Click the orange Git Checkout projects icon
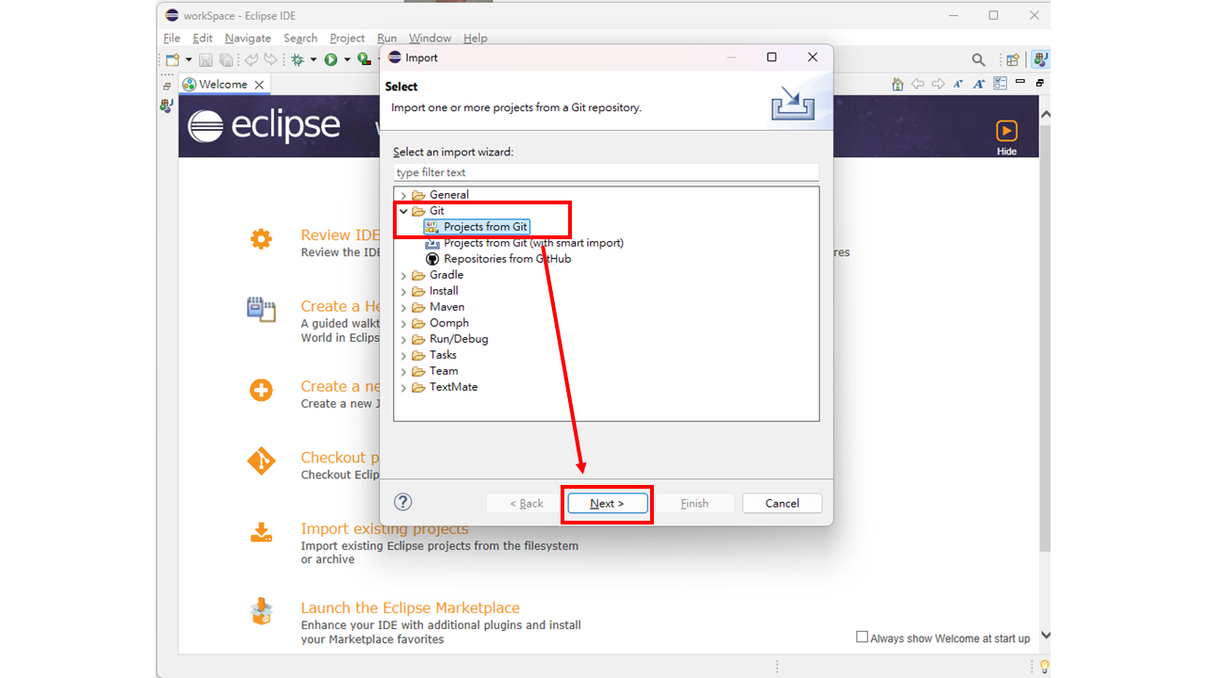 click(261, 461)
